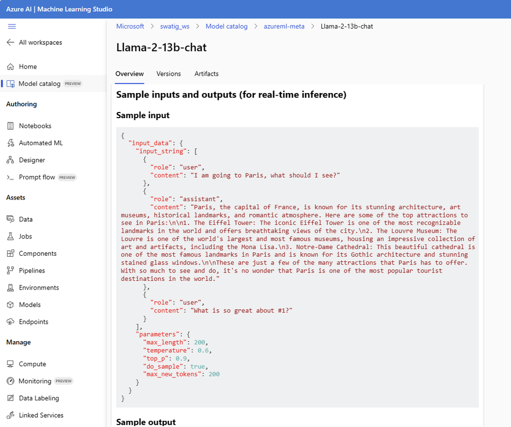The height and width of the screenshot is (427, 511).
Task: Click the Sample input heading
Action: (143, 115)
